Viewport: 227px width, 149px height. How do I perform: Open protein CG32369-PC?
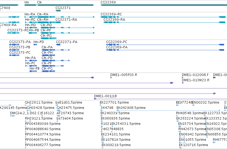point(117,42)
